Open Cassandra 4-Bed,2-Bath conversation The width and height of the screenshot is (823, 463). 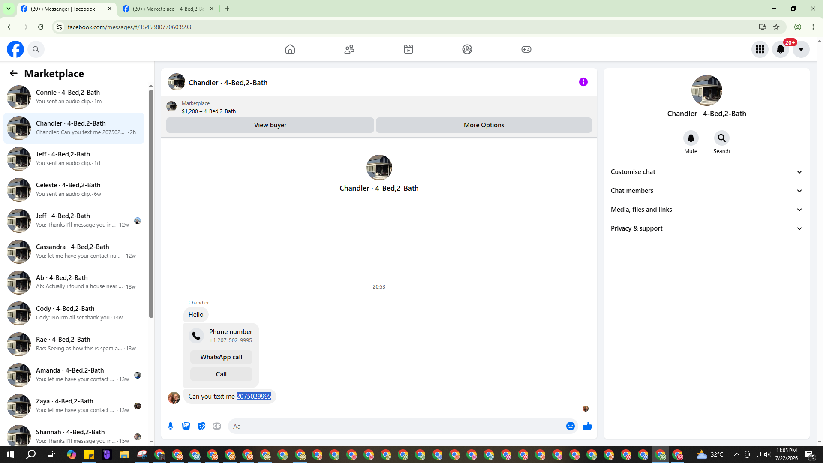(74, 251)
